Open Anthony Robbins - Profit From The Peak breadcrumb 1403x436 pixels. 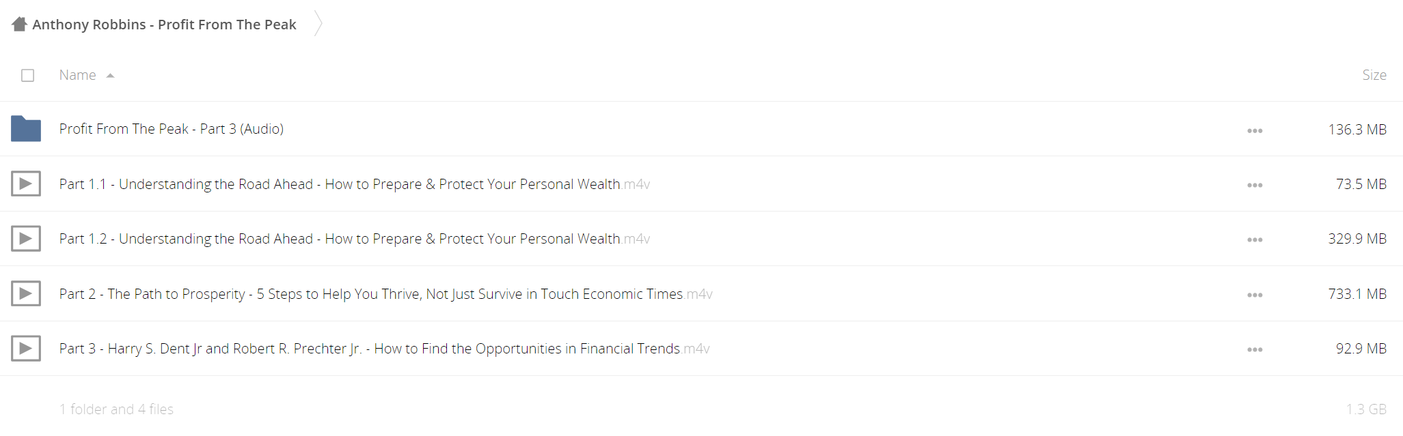coord(164,25)
